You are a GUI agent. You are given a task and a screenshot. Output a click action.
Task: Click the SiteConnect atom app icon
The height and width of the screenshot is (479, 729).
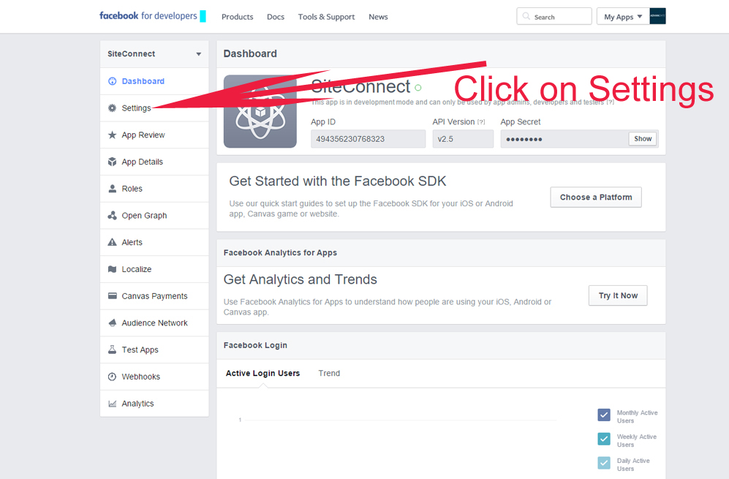tap(260, 112)
